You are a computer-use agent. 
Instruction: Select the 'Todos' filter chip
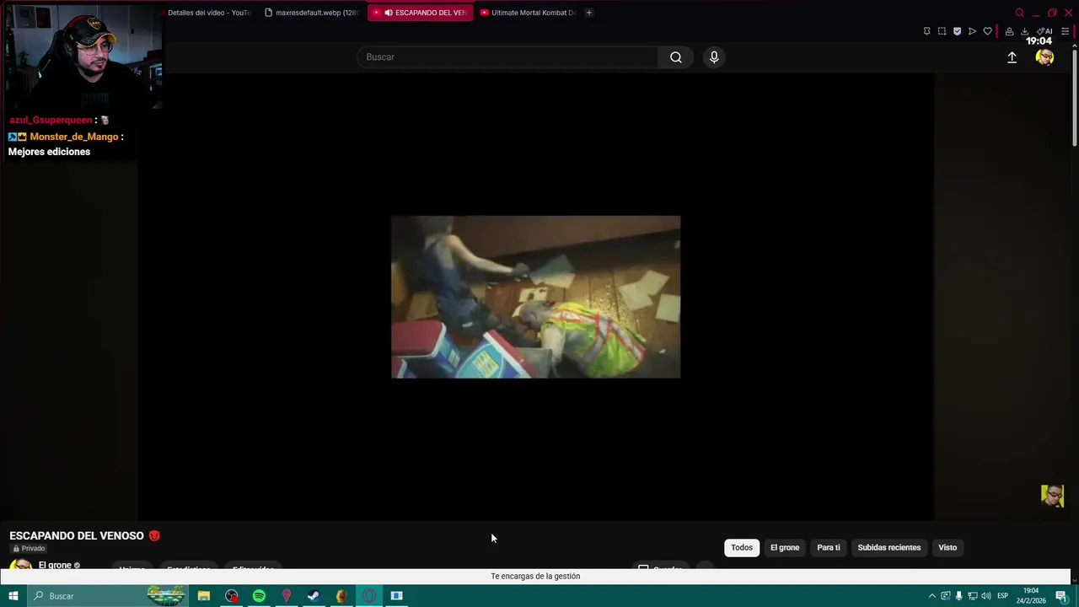742,547
